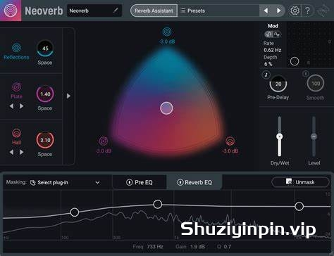Click the pre-delay tempo sync note icon
The image size is (334, 256).
point(266,75)
